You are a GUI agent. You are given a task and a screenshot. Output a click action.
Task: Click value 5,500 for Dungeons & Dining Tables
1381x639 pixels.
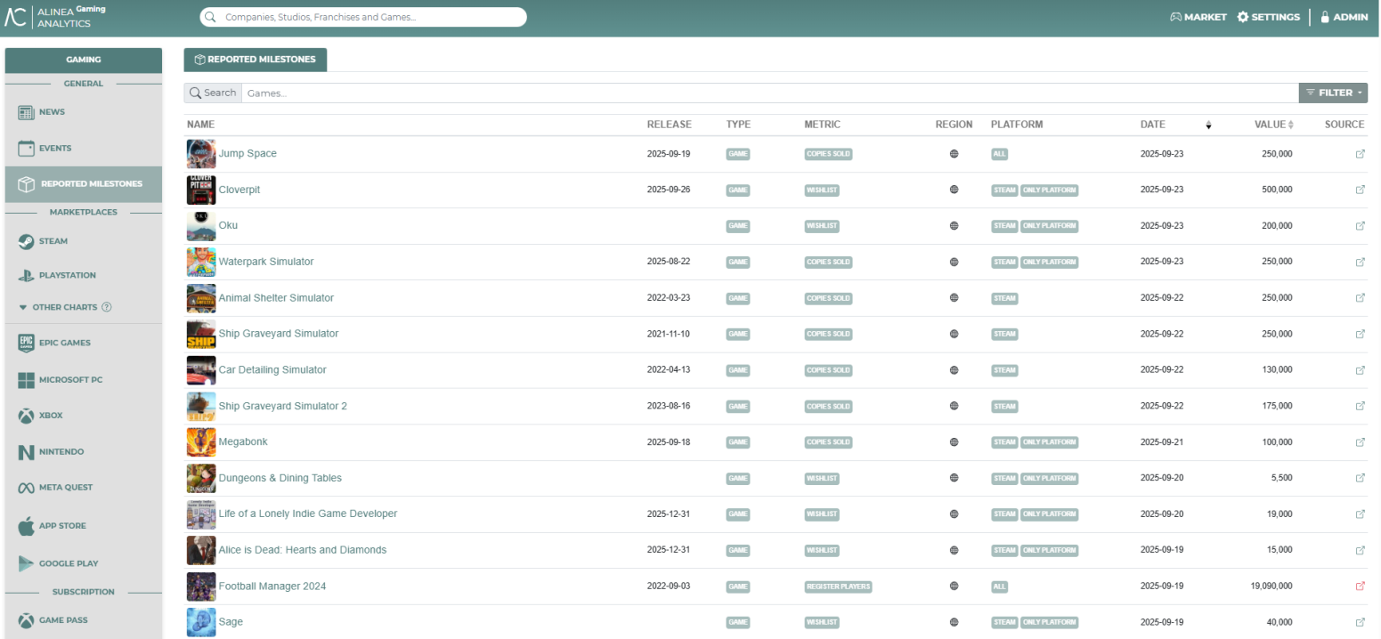click(x=1281, y=478)
